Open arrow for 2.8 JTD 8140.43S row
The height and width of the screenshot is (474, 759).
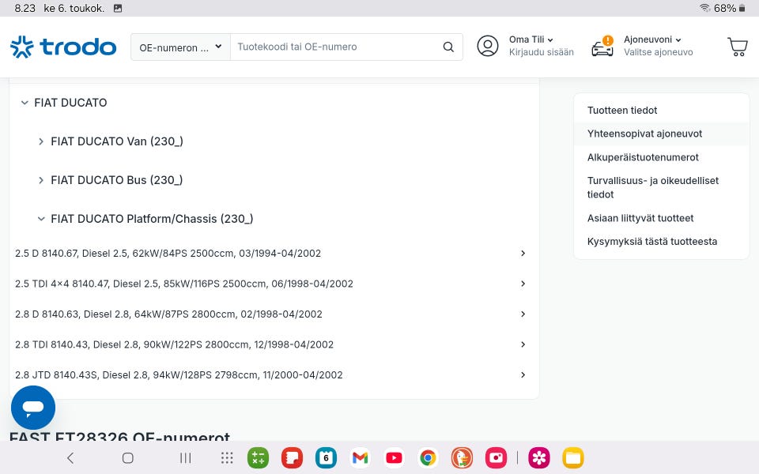tap(523, 374)
